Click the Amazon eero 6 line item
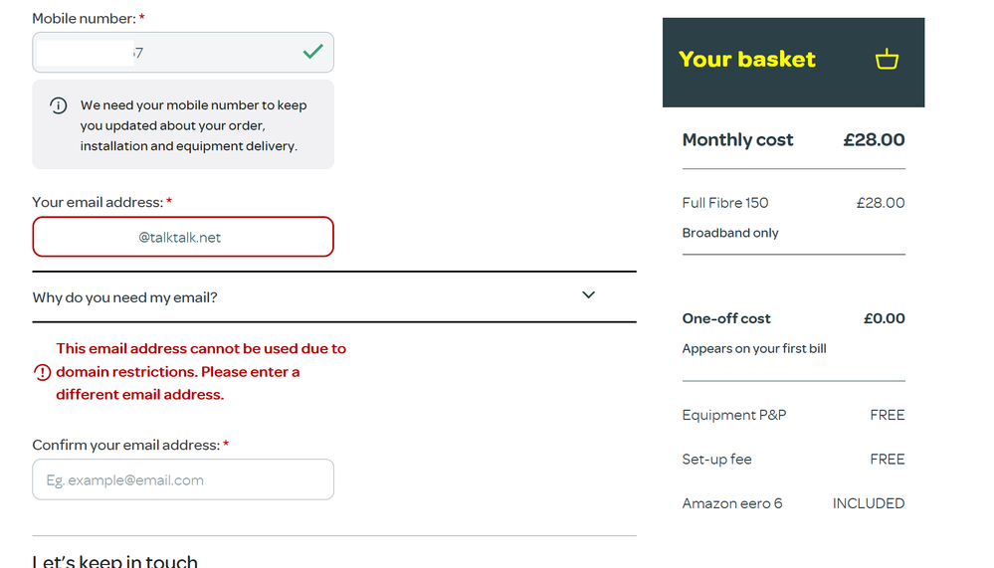 [732, 503]
